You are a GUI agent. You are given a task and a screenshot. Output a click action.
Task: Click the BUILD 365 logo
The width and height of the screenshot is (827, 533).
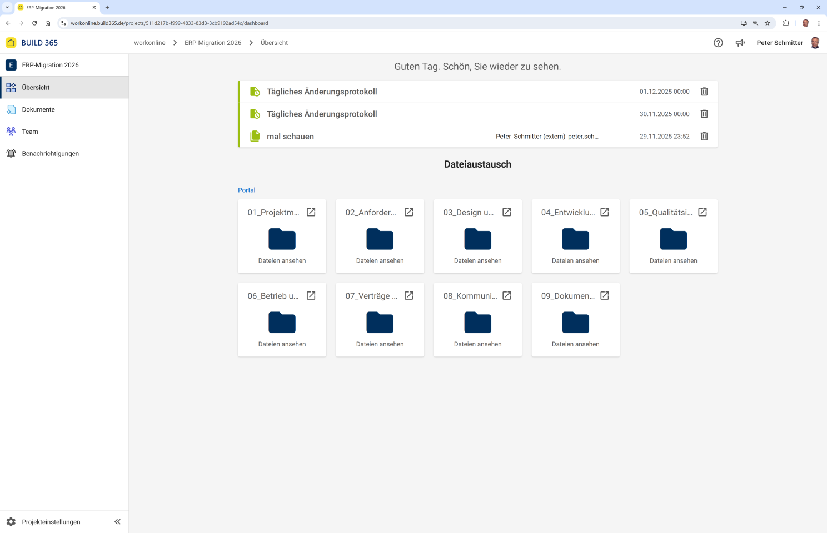click(32, 43)
